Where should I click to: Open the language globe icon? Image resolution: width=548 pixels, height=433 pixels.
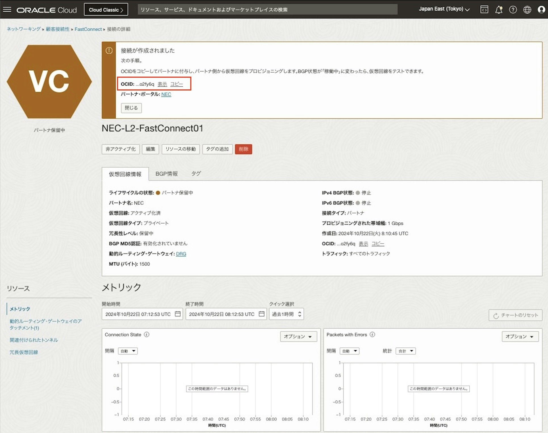(x=527, y=10)
